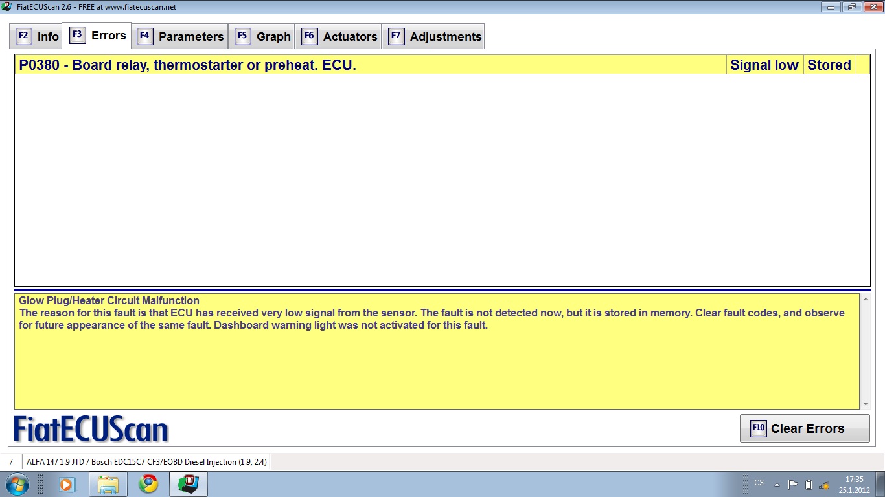This screenshot has width=885, height=497.
Task: Click the Signal low column cell
Action: (x=764, y=65)
